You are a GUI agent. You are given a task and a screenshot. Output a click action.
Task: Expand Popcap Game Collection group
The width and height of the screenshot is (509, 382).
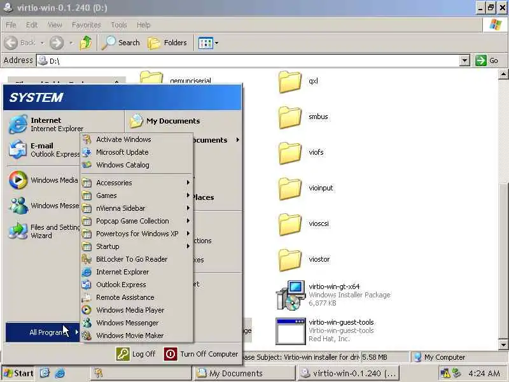coord(136,221)
